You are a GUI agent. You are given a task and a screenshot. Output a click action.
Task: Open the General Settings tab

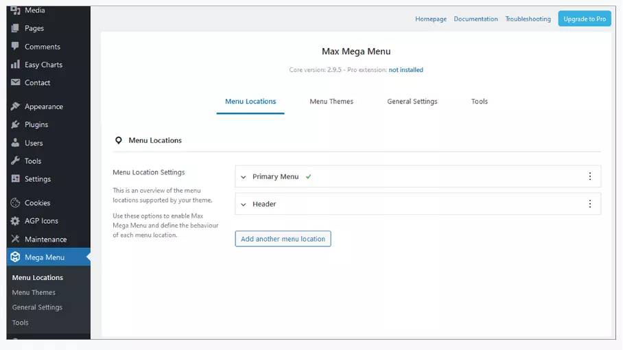click(412, 102)
